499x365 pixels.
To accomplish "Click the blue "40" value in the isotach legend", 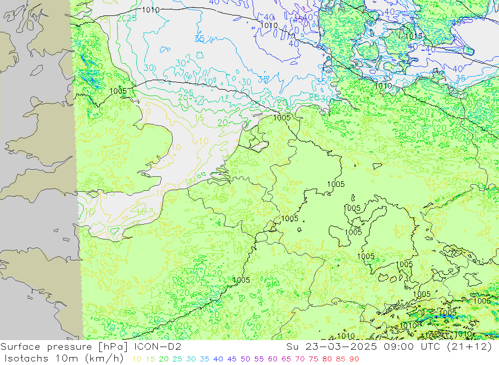I will point(219,359).
